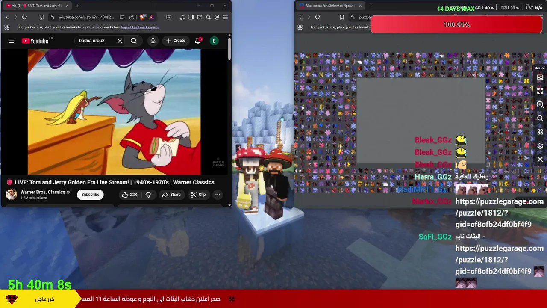Image resolution: width=547 pixels, height=308 pixels.
Task: Open a new tab in puzzle window
Action: (x=371, y=6)
